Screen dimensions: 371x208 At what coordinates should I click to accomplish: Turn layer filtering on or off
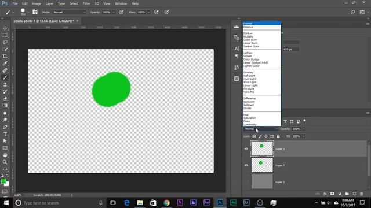pyautogui.click(x=304, y=121)
